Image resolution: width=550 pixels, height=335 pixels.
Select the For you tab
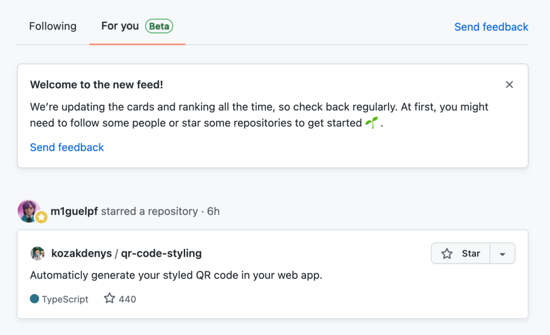(120, 26)
